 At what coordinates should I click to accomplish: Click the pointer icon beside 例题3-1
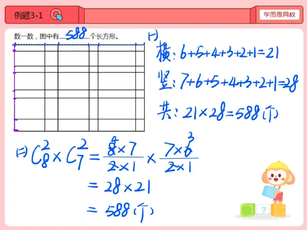pyautogui.click(x=56, y=15)
